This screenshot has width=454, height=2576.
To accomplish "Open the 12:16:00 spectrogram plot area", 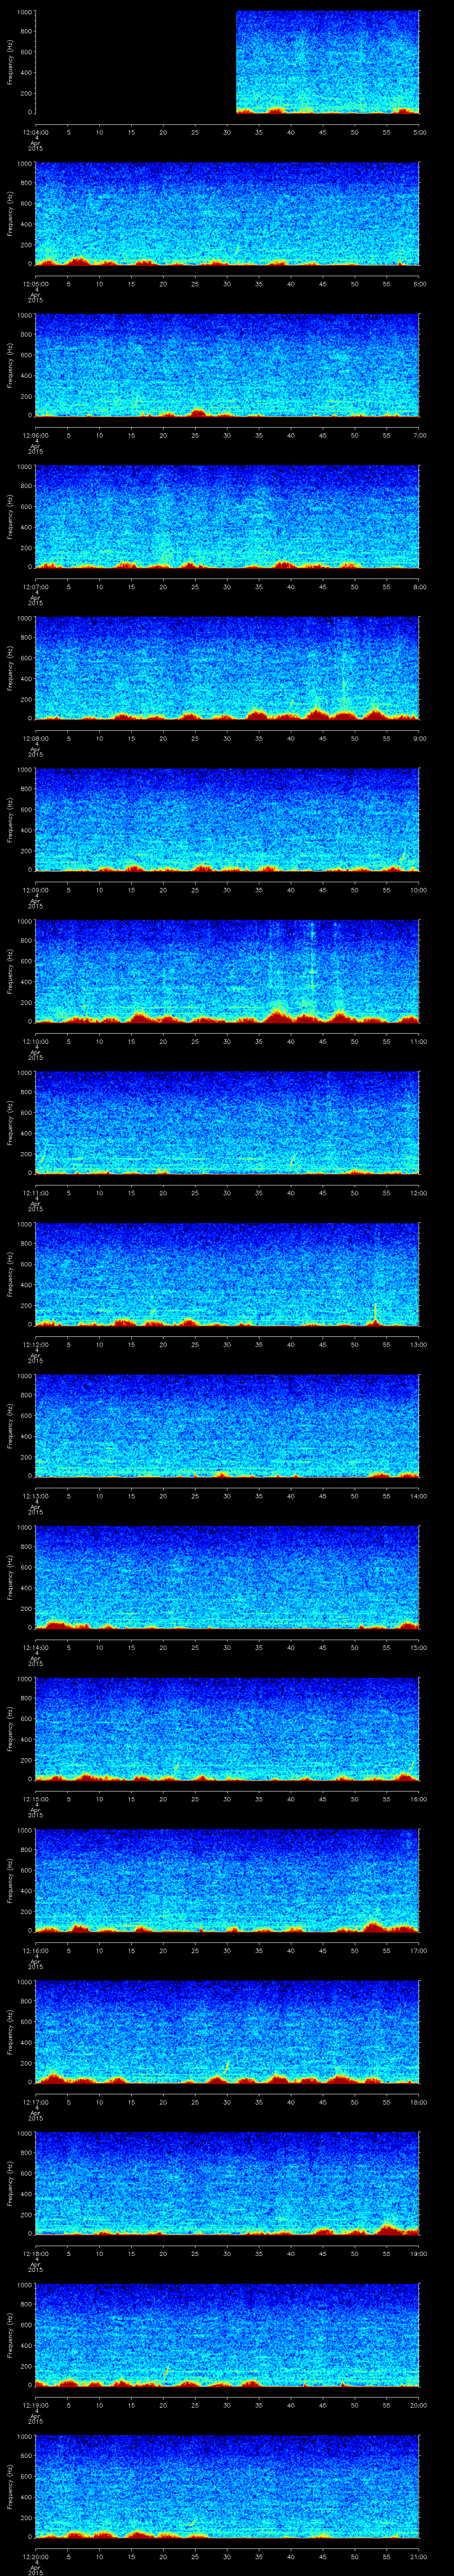I will pyautogui.click(x=227, y=1880).
